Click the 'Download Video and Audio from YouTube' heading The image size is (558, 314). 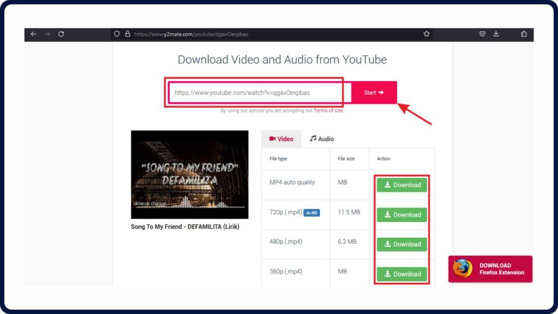click(282, 59)
